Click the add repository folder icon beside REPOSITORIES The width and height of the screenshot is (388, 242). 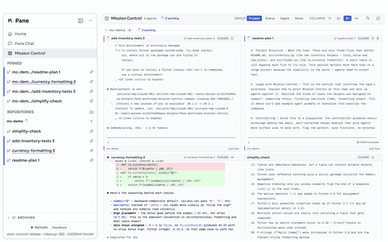pos(91,112)
